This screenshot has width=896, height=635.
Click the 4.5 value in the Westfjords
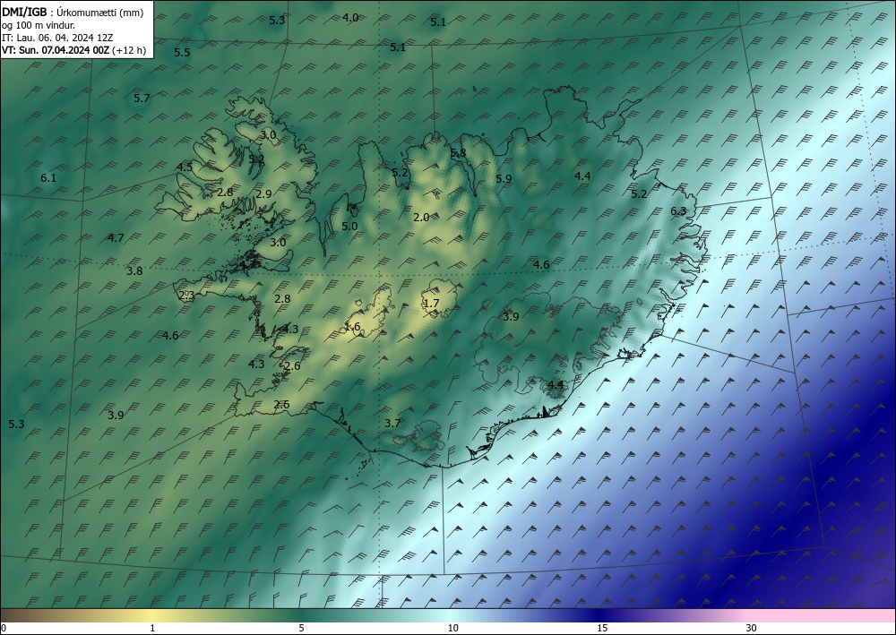185,167
